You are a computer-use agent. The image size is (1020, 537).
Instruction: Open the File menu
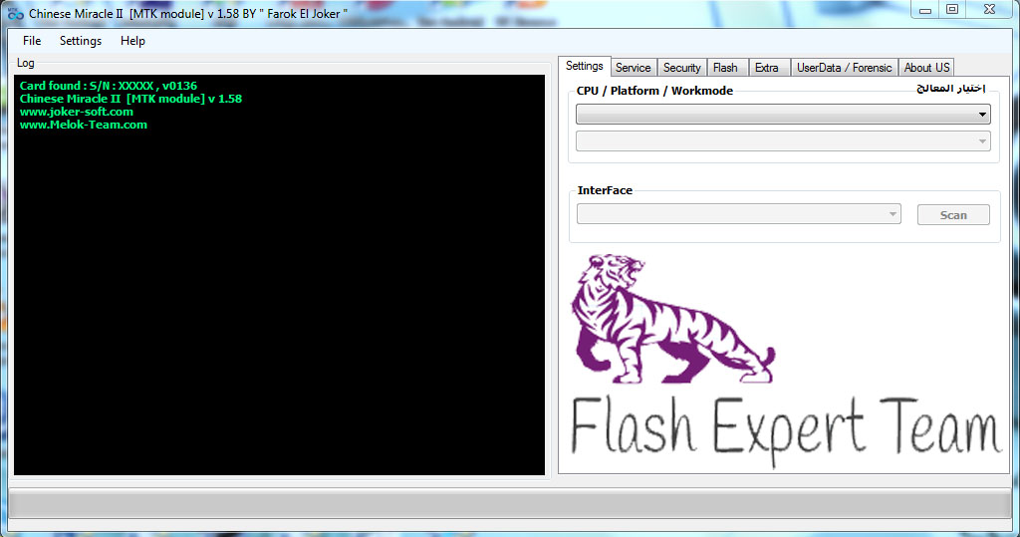click(x=32, y=41)
